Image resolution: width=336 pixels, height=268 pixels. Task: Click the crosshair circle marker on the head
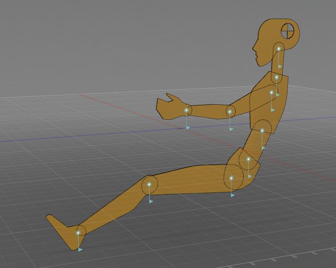point(289,31)
